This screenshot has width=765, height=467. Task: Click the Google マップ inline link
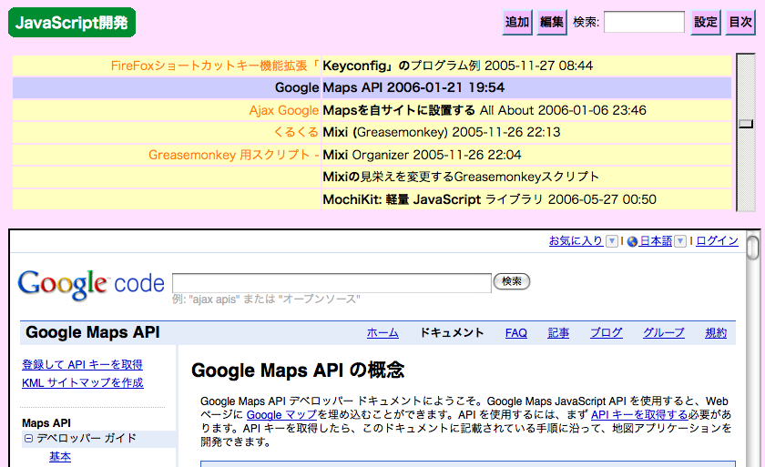(x=282, y=415)
